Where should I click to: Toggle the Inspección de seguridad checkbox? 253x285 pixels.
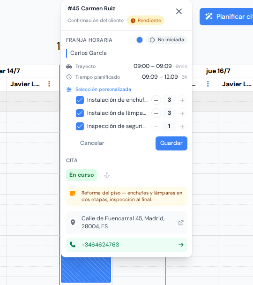tap(80, 126)
